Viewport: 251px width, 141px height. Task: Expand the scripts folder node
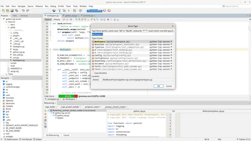[x=6, y=63]
